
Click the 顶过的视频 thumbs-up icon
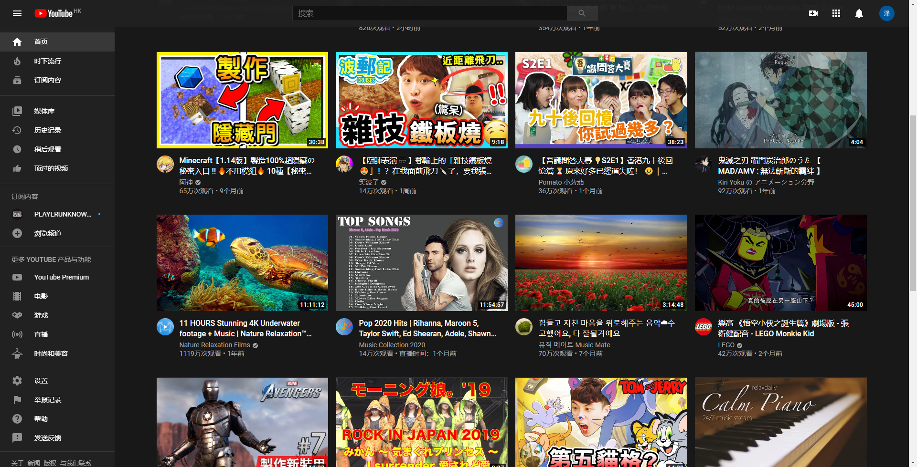coord(17,168)
